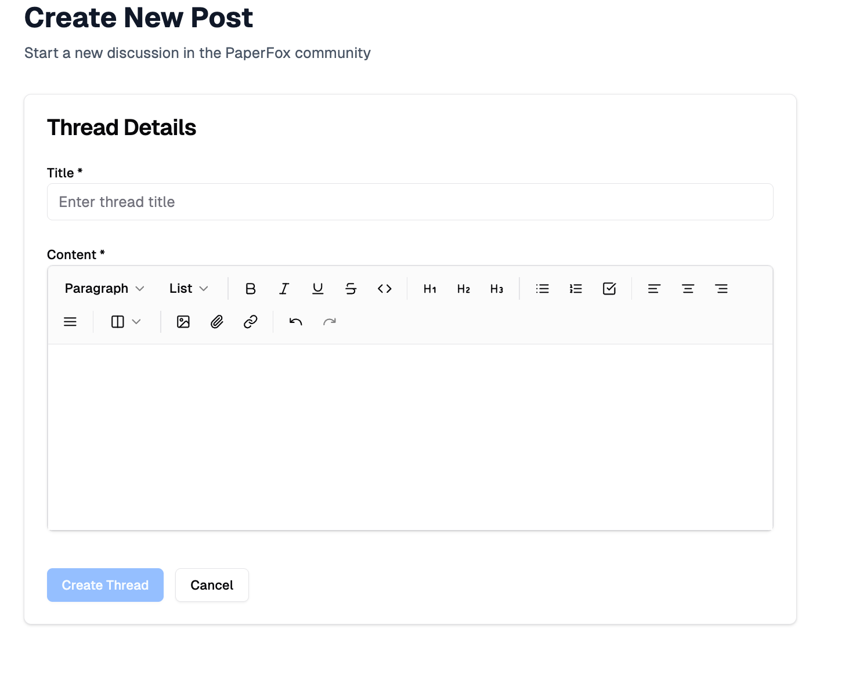This screenshot has height=683, width=867.
Task: Attach a file with paperclip icon
Action: tap(217, 322)
